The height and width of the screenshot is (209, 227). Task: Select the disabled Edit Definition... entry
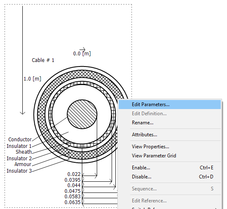170,114
